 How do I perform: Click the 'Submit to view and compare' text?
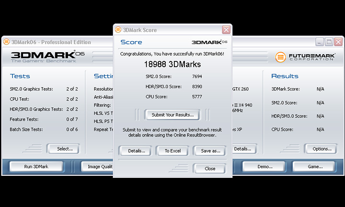(172, 132)
